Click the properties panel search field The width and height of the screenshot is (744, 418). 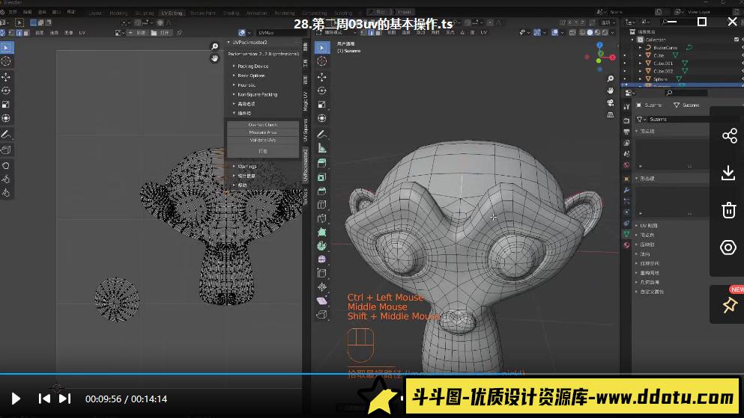click(x=686, y=93)
